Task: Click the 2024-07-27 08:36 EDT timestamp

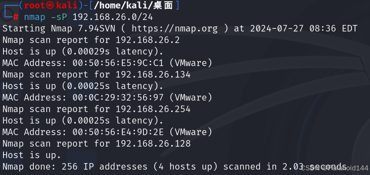Action: [304, 29]
